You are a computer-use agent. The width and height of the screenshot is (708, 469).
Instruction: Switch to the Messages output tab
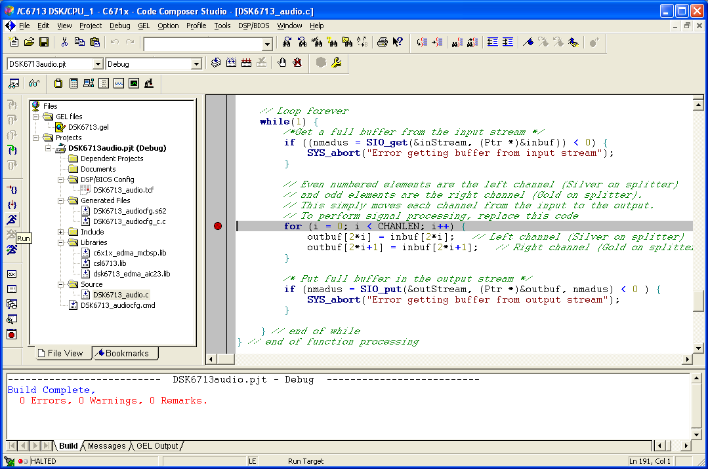coord(106,446)
